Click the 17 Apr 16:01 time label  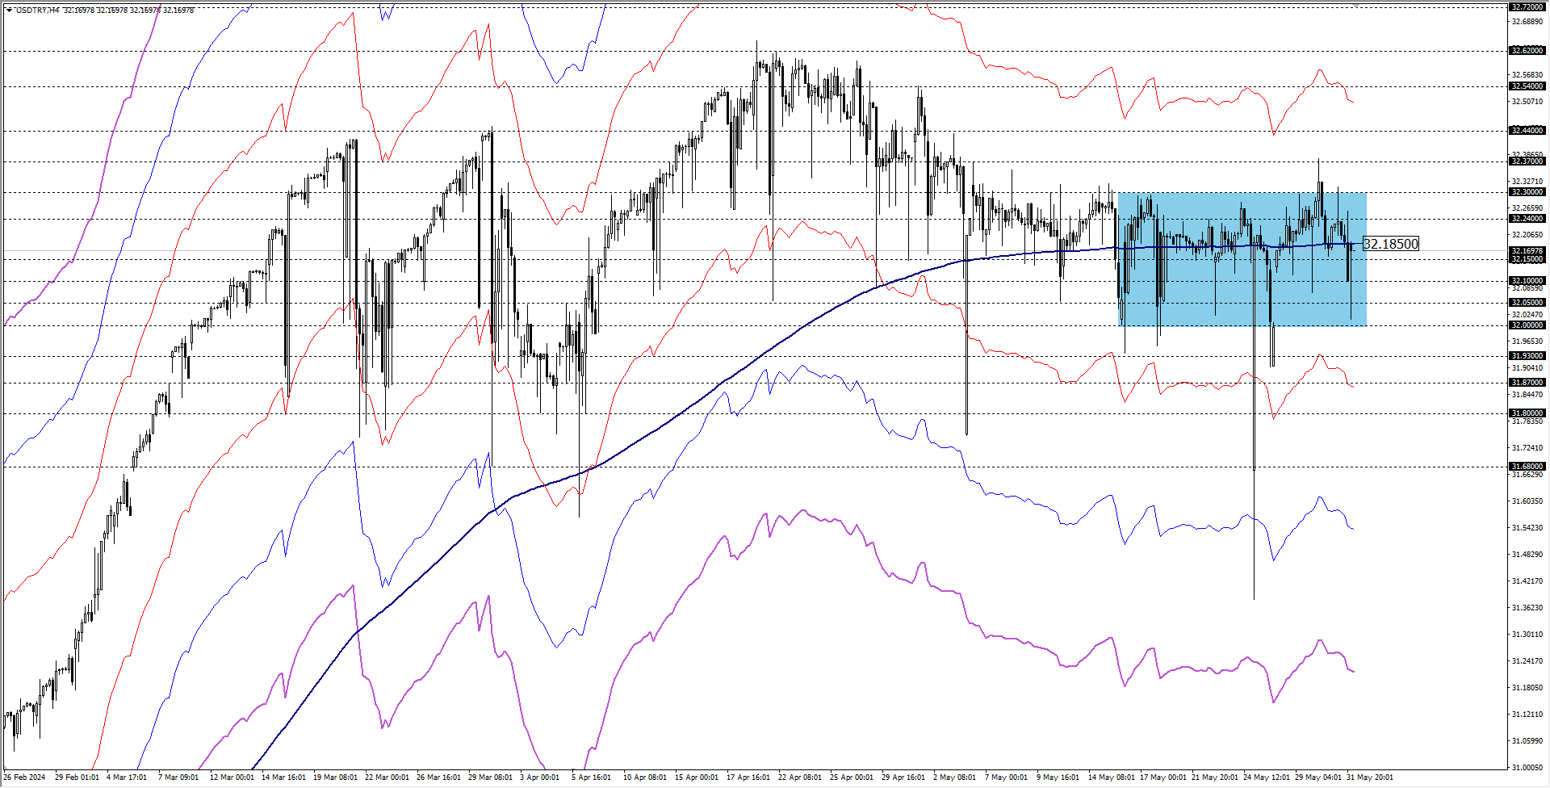pos(748,778)
